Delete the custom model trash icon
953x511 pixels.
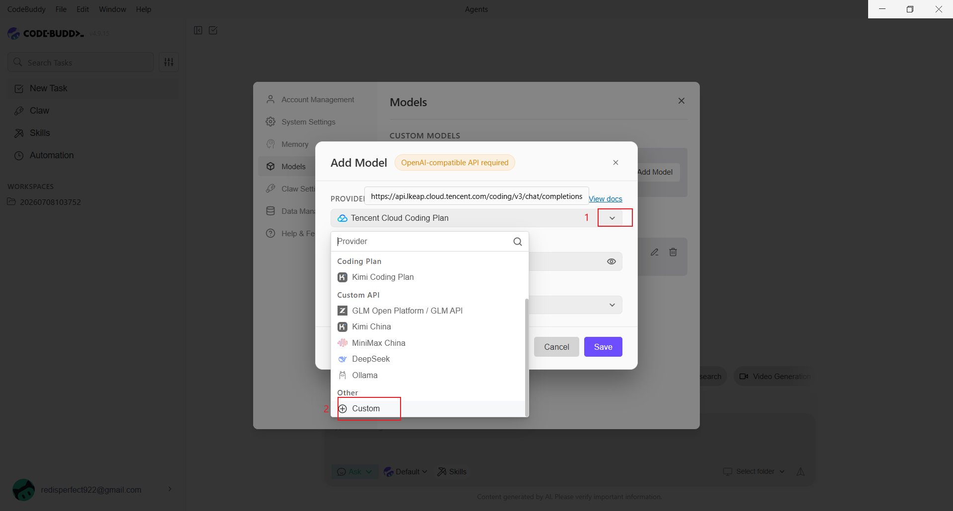[x=673, y=252]
